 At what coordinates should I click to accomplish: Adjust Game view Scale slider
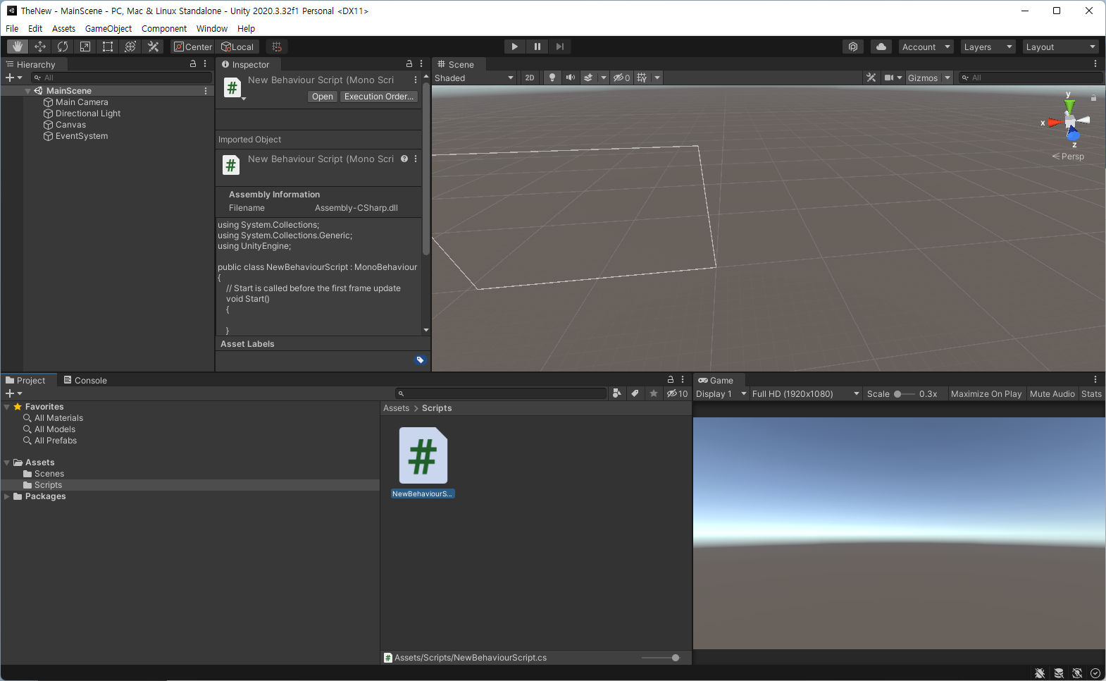[x=905, y=394]
